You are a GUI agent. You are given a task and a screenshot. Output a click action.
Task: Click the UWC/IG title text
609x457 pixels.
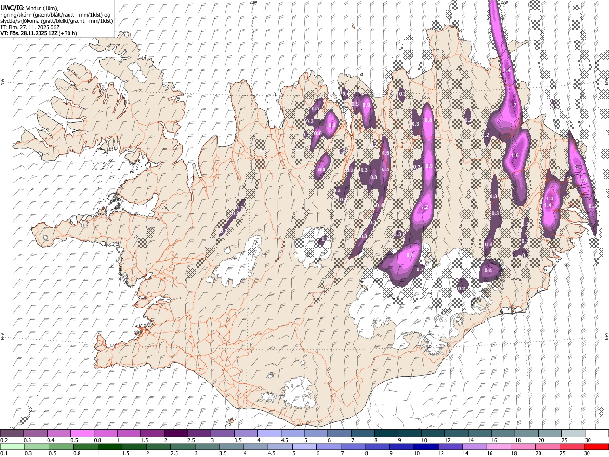11,8
